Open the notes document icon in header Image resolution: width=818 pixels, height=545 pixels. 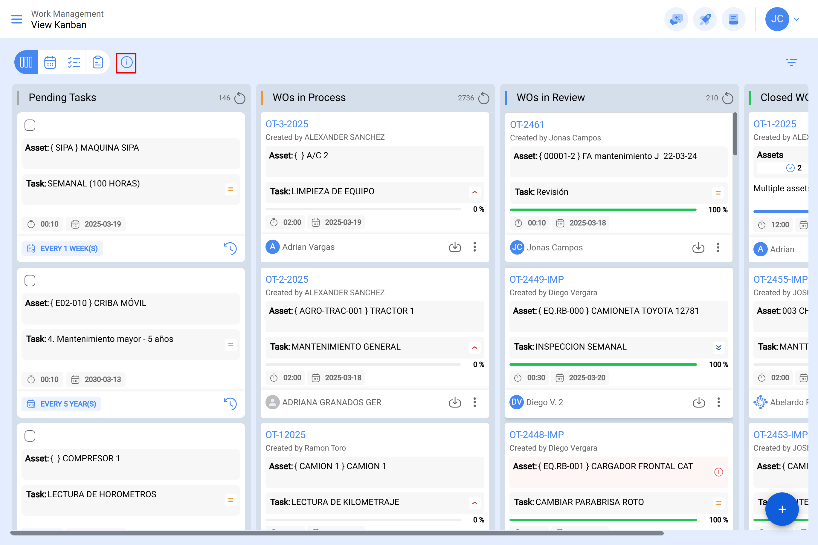(733, 19)
